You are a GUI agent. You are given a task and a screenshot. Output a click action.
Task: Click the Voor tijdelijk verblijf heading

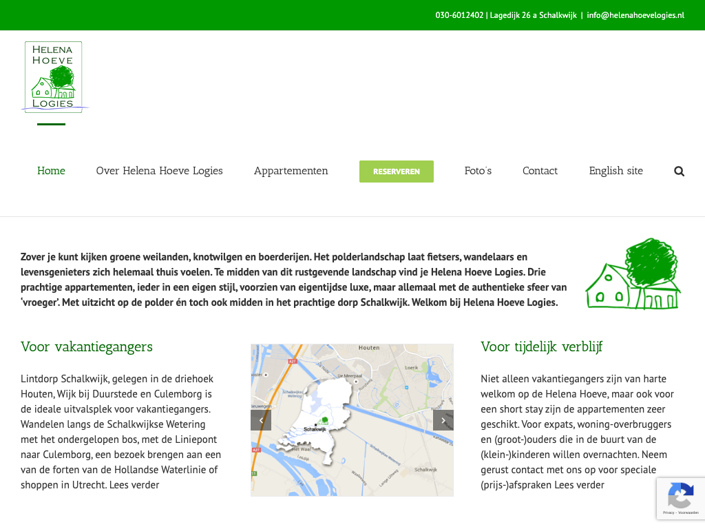click(x=541, y=346)
